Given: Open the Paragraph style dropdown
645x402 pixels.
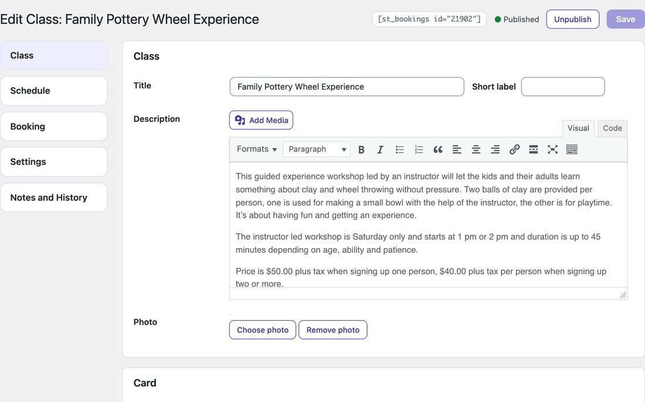Looking at the screenshot, I should pos(317,149).
